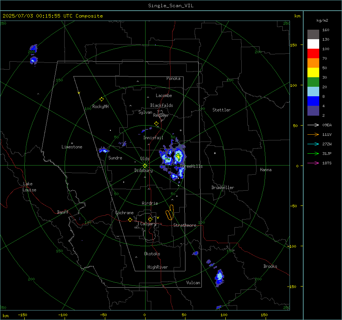Click the yellow diamond marker near RedDeer
The width and height of the screenshot is (342, 320).
click(x=157, y=124)
